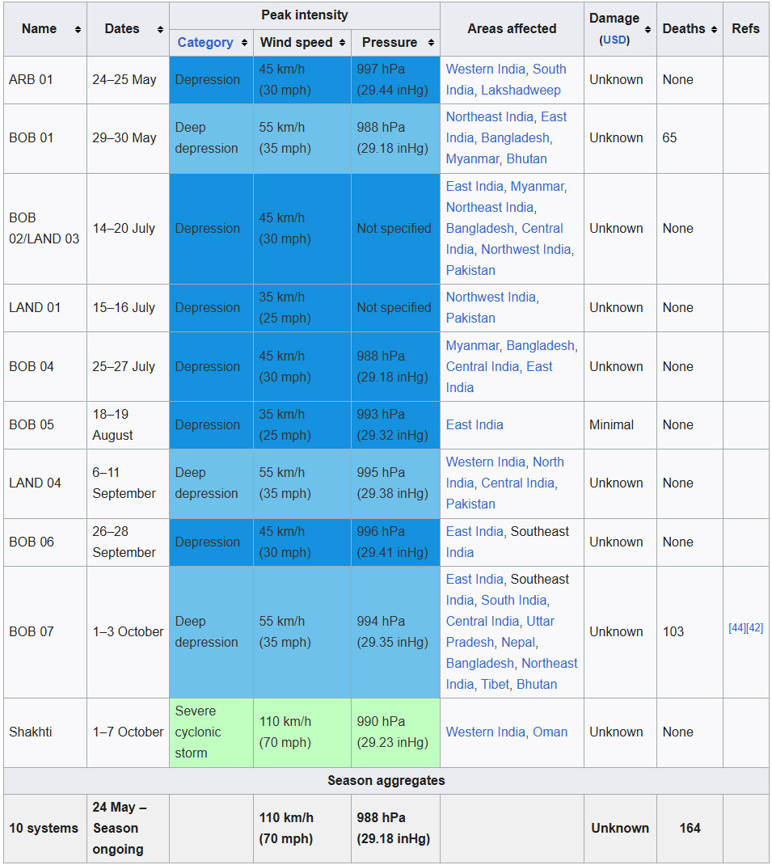This screenshot has height=865, width=772.
Task: Select the season total 164 deaths cell
Action: 690,829
